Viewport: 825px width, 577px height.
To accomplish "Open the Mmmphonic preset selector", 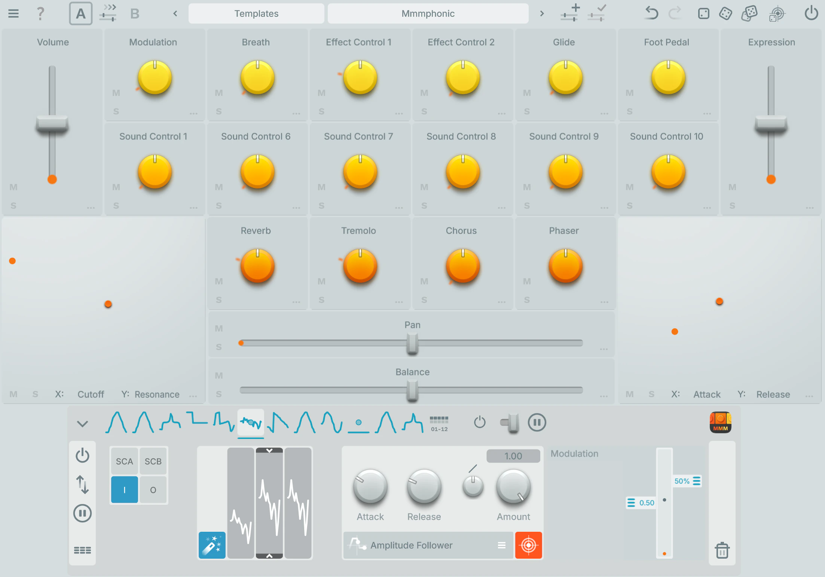I will tap(428, 14).
